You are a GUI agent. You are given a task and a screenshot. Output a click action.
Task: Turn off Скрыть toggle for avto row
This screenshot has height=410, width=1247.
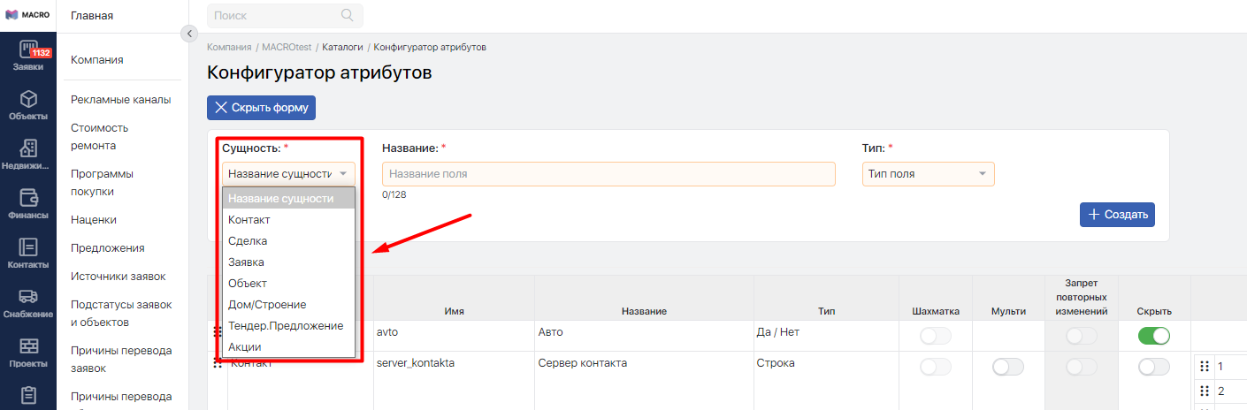(x=1153, y=336)
